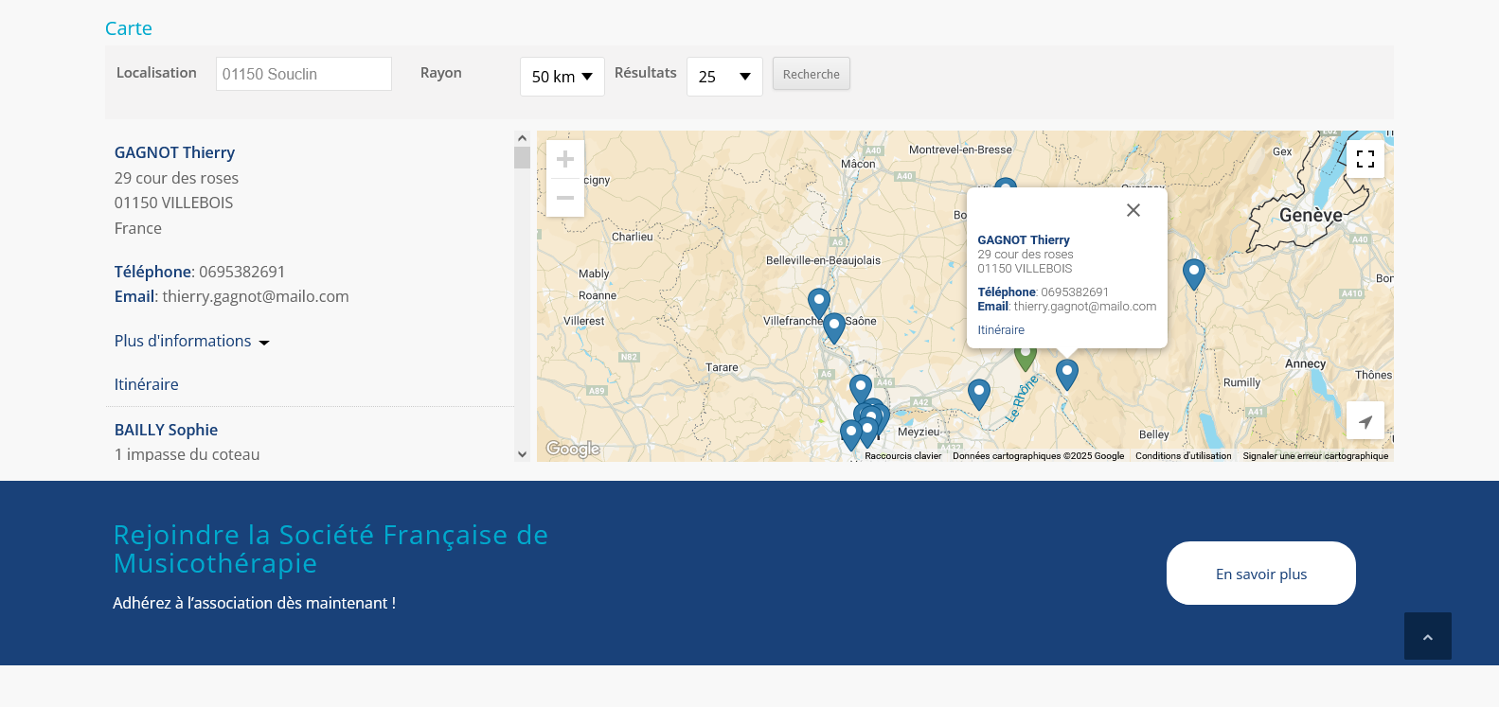Expand Plus d'informations for GAGNOT Thierry
The image size is (1499, 707).
(192, 341)
